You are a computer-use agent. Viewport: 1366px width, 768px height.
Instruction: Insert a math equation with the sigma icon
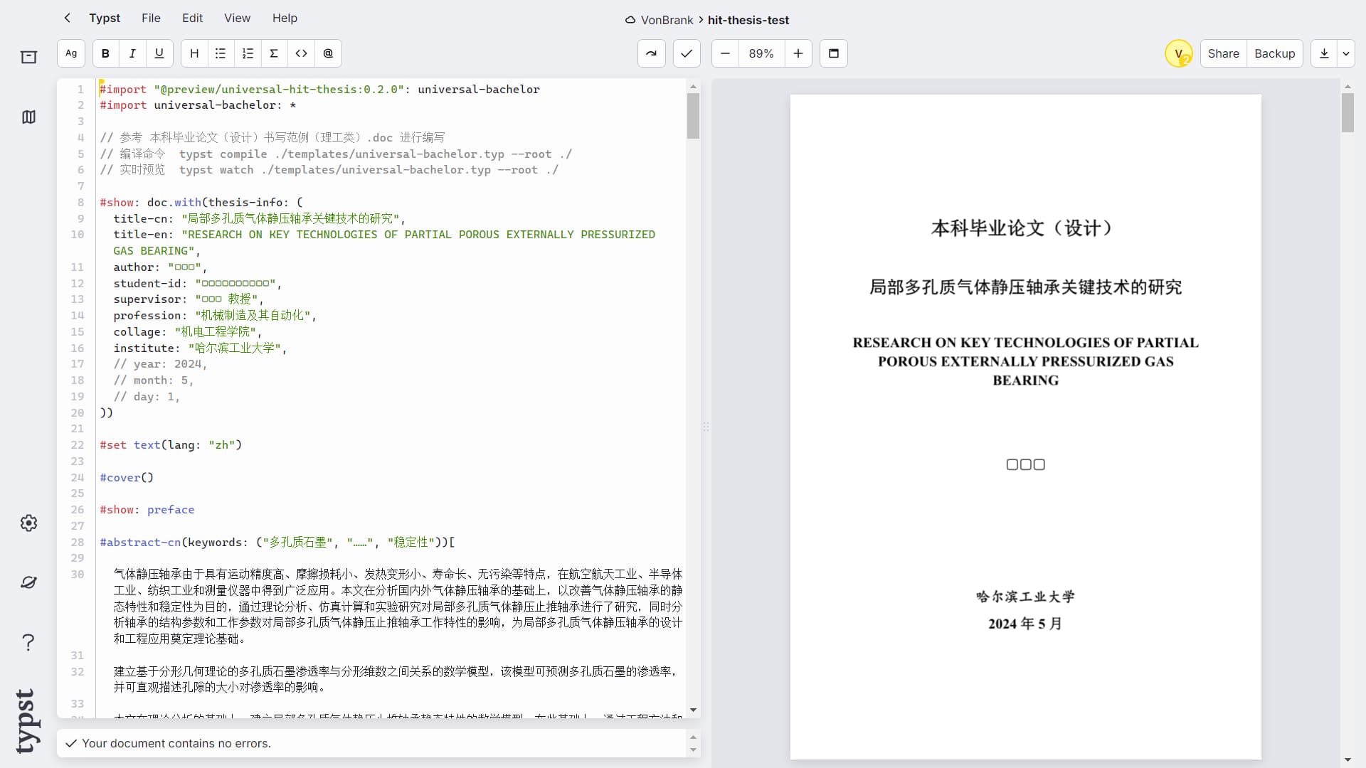tap(274, 53)
